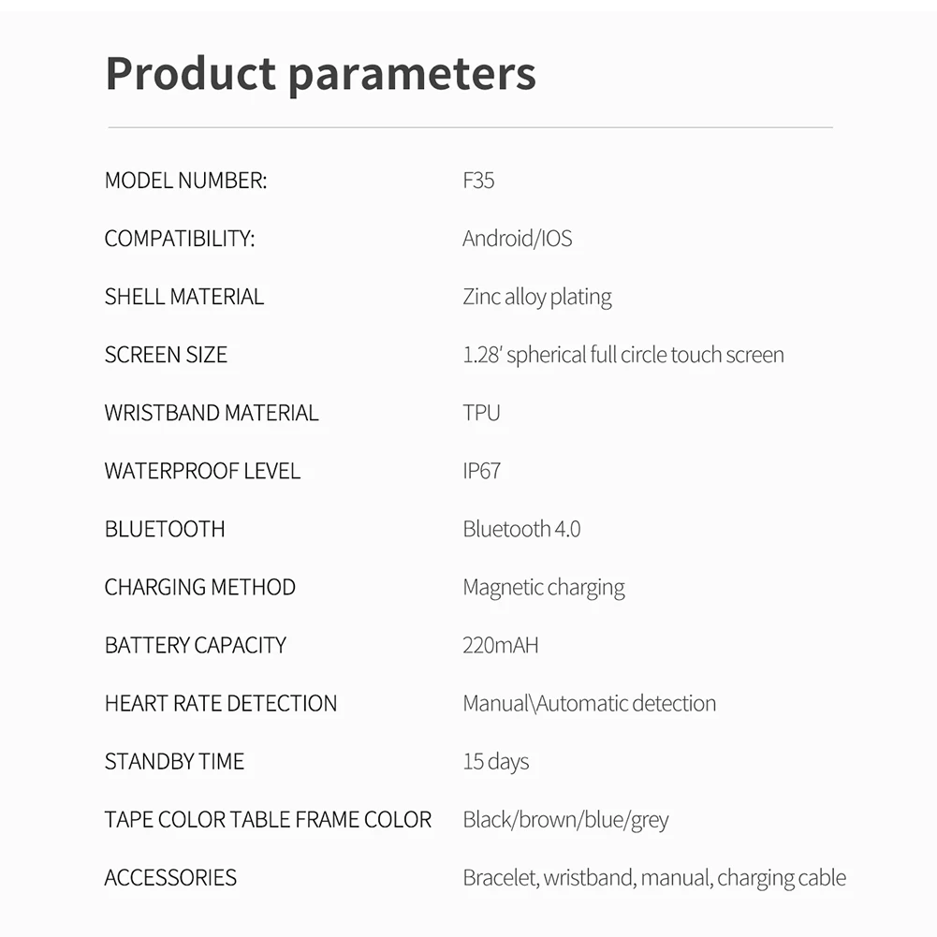Select the "Manual\Automatic detection" text
This screenshot has width=937, height=937.
pyautogui.click(x=589, y=703)
